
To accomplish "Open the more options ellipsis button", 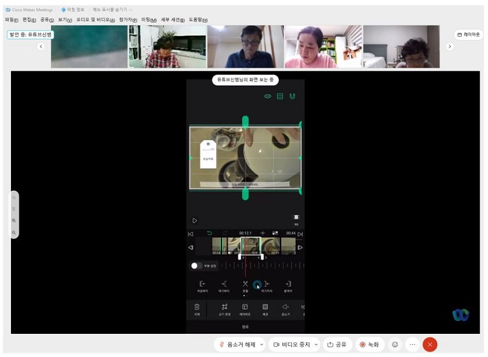I will click(x=412, y=345).
